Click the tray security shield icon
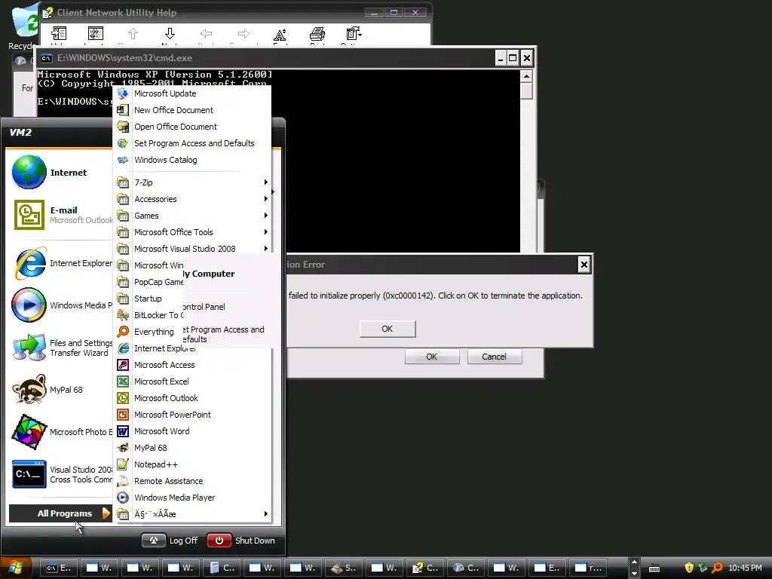 click(689, 568)
